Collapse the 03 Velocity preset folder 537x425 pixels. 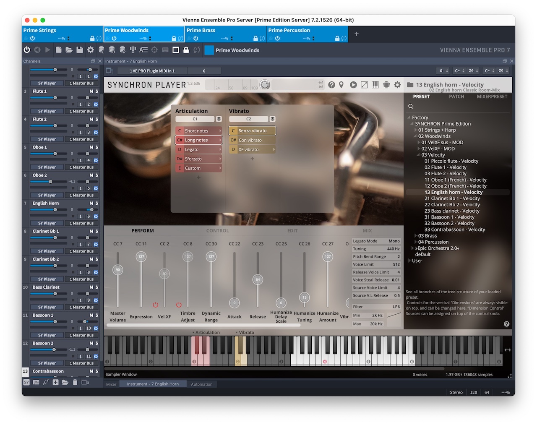[419, 155]
